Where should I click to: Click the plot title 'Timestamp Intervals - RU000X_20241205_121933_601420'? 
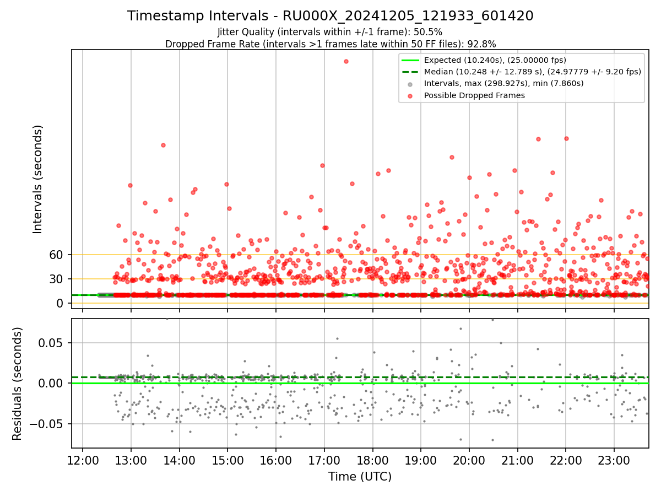coord(330,16)
